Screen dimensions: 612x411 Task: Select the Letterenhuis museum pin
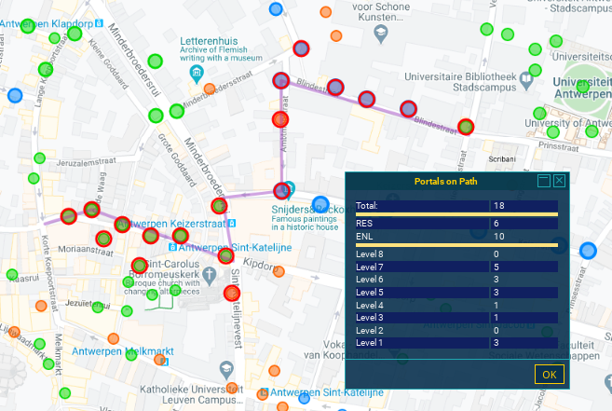point(197,74)
